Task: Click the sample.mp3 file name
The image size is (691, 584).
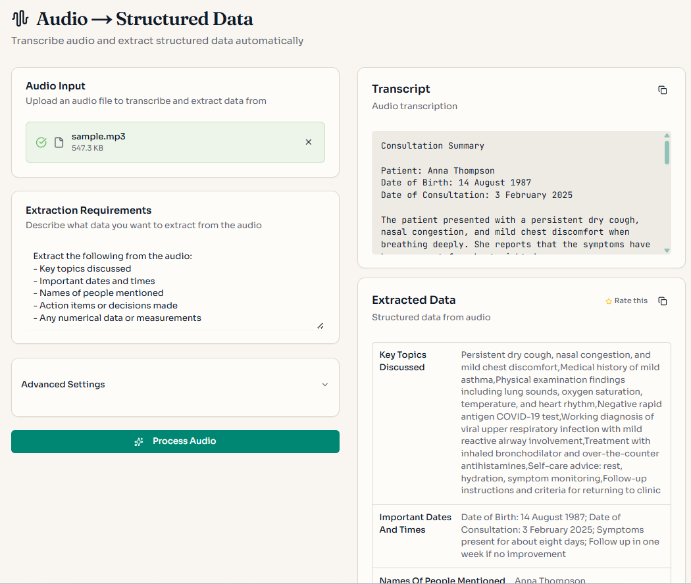Action: [99, 137]
